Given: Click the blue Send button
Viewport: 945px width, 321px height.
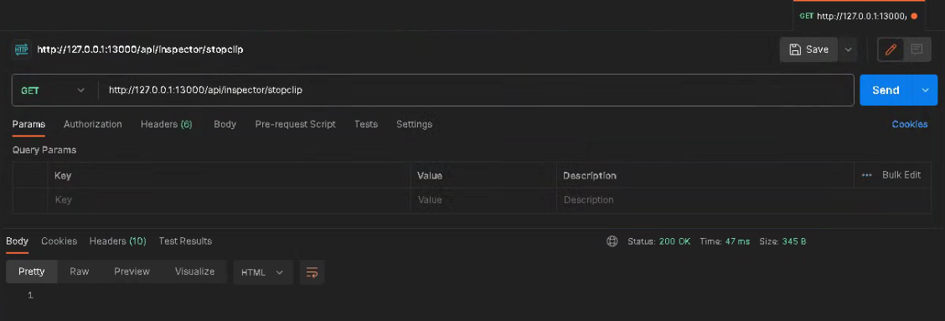Looking at the screenshot, I should tap(886, 91).
